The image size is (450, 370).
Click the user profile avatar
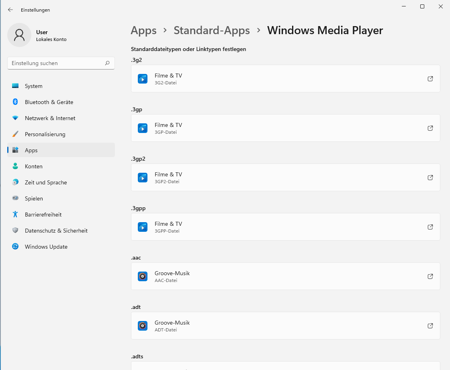pyautogui.click(x=19, y=35)
